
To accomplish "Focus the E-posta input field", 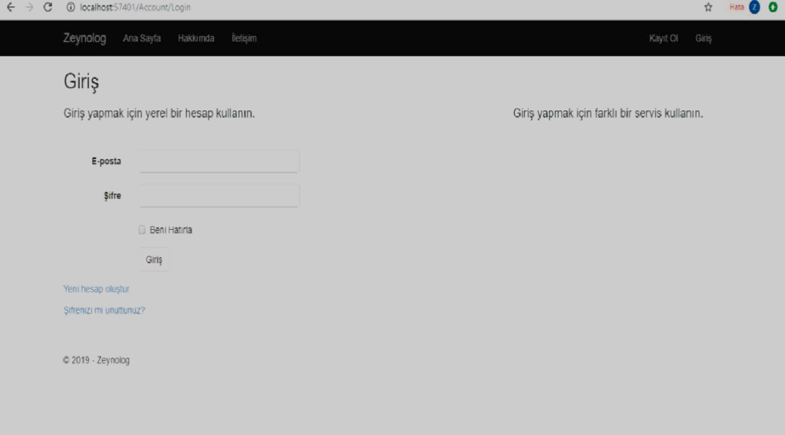I will [219, 161].
